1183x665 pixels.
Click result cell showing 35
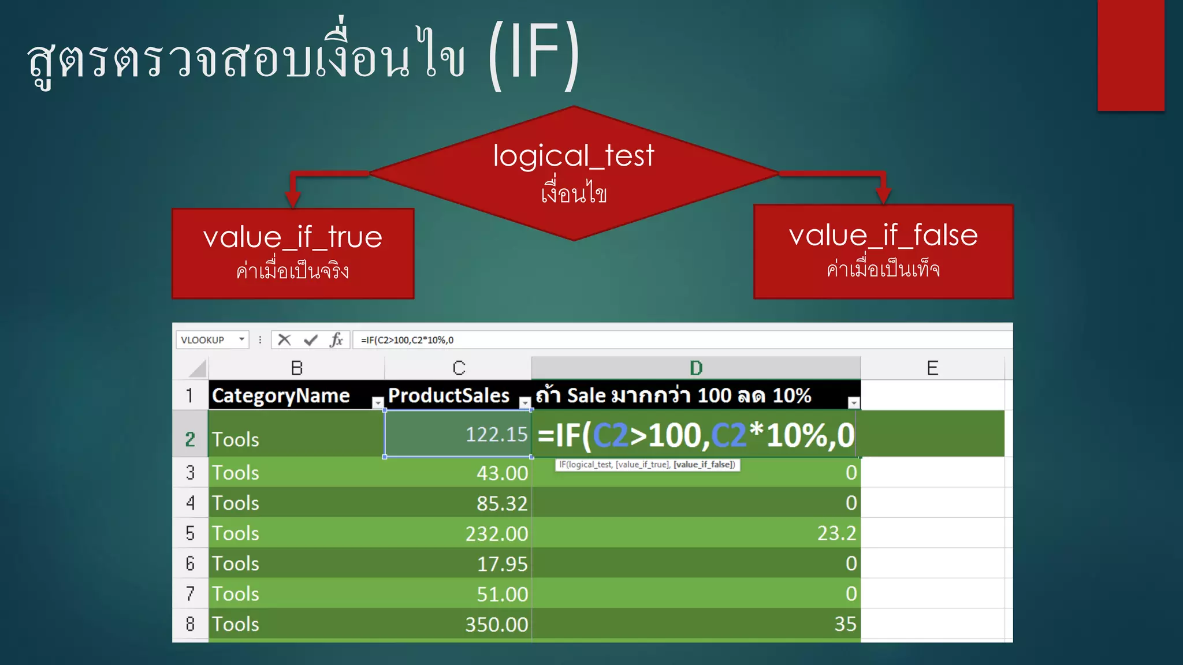click(696, 624)
